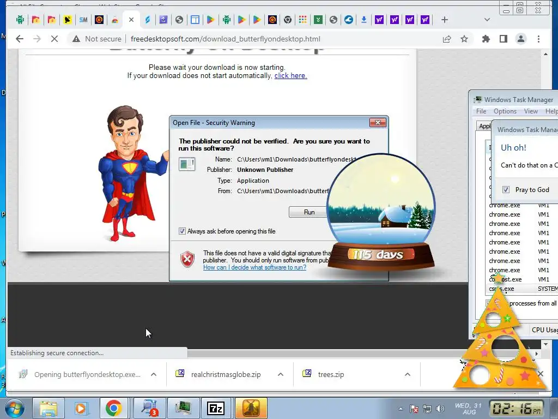Open the Chrome profile avatar

[520, 39]
